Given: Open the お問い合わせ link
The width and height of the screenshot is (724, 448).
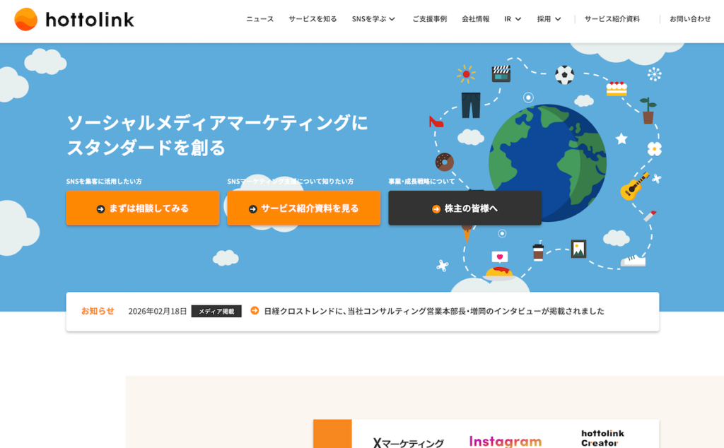Looking at the screenshot, I should pyautogui.click(x=690, y=19).
